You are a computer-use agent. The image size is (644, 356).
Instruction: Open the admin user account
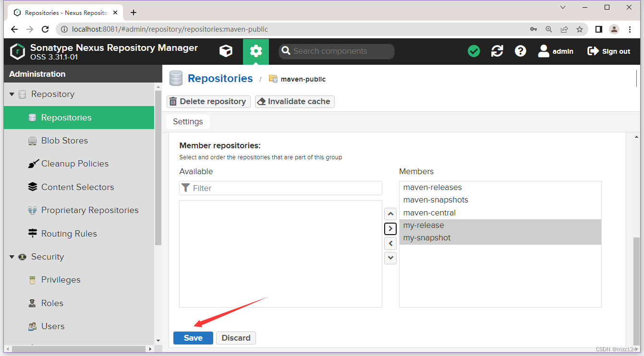(556, 51)
